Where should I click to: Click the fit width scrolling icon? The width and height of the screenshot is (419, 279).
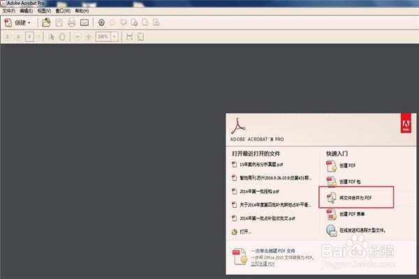[x=130, y=36]
